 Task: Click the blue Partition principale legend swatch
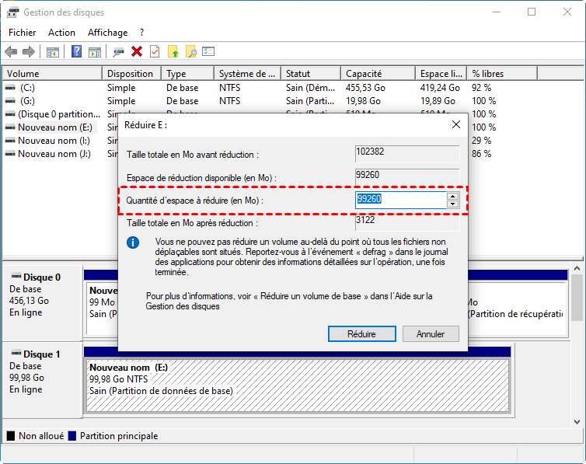tap(72, 435)
